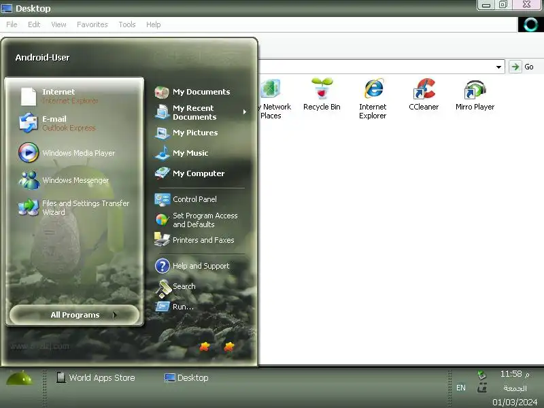The image size is (544, 408).
Task: Click the Android-User name header
Action: [x=42, y=58]
